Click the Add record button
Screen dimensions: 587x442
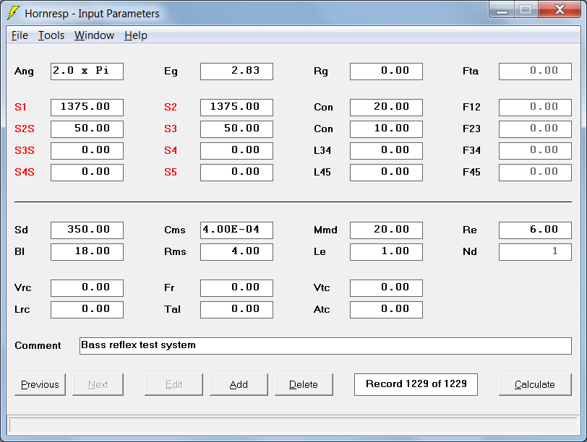coord(239,384)
